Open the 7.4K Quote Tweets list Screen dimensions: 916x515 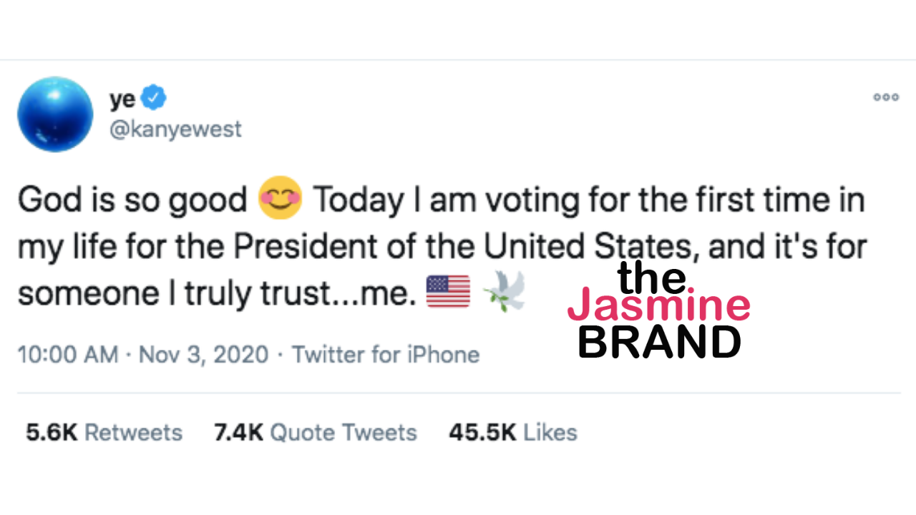click(x=316, y=432)
